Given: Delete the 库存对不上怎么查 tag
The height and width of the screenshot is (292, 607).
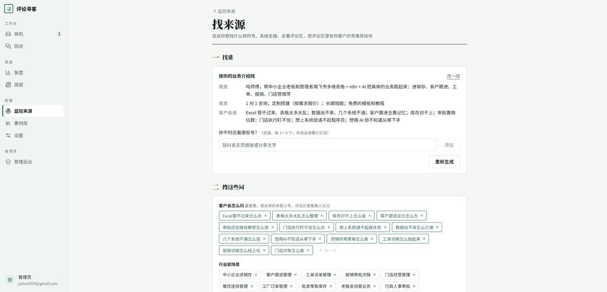Looking at the screenshot, I should pos(369,216).
